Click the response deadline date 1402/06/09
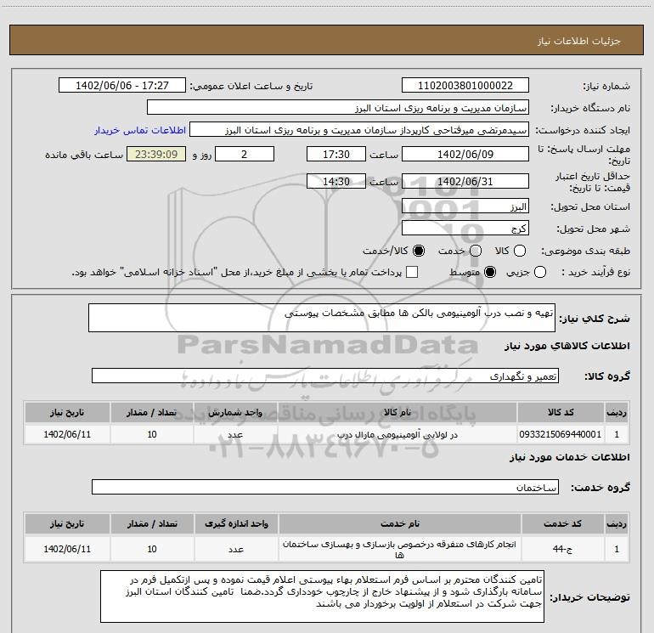This screenshot has height=633, width=654. tap(465, 154)
